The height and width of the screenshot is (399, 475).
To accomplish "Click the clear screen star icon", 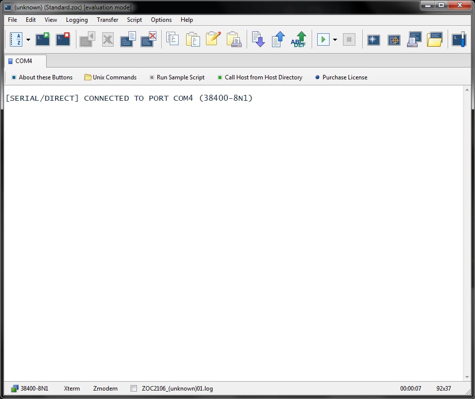I will 374,40.
